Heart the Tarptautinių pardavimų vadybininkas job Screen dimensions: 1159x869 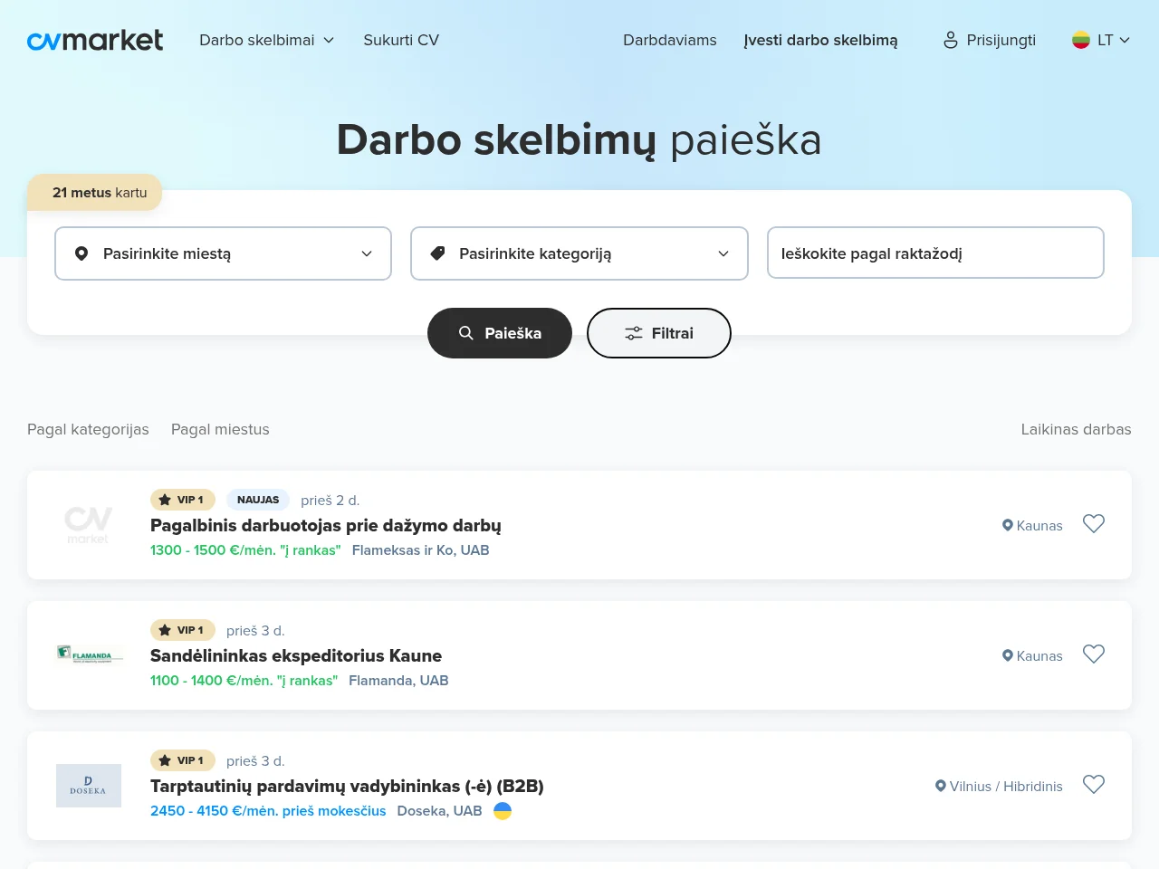click(x=1094, y=785)
